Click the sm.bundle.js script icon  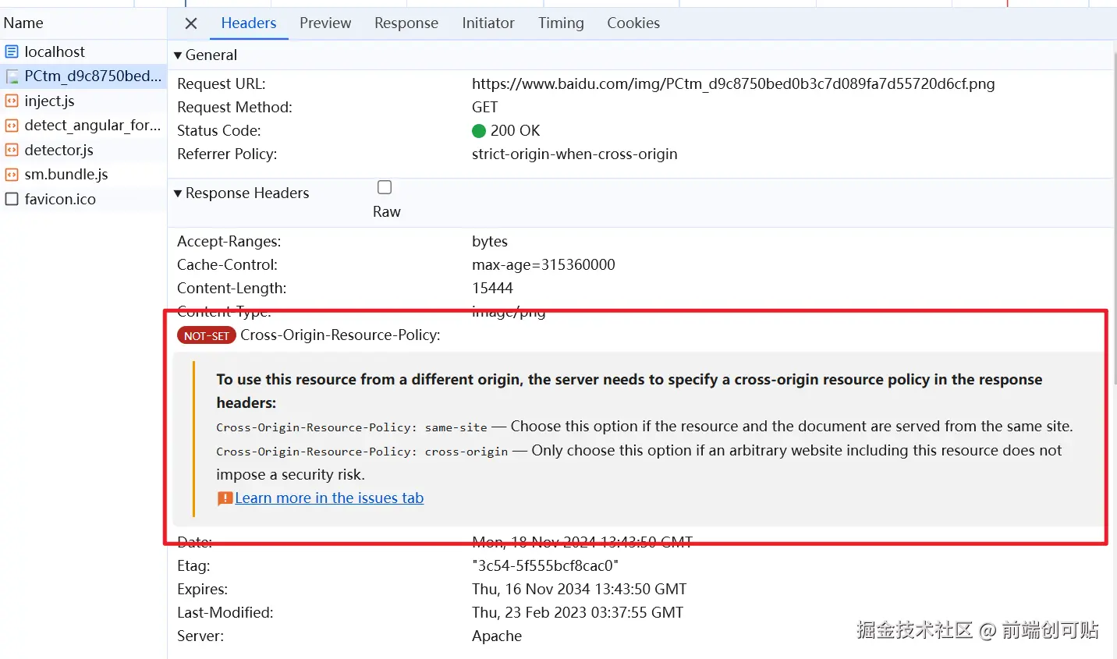(x=12, y=175)
